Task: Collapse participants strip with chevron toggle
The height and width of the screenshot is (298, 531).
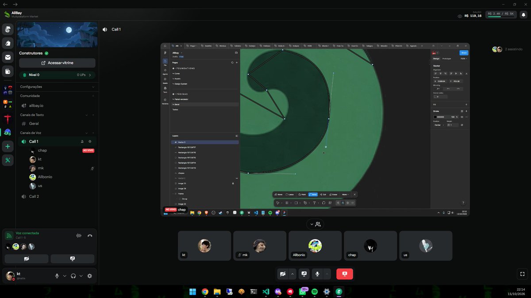Action: point(315,224)
